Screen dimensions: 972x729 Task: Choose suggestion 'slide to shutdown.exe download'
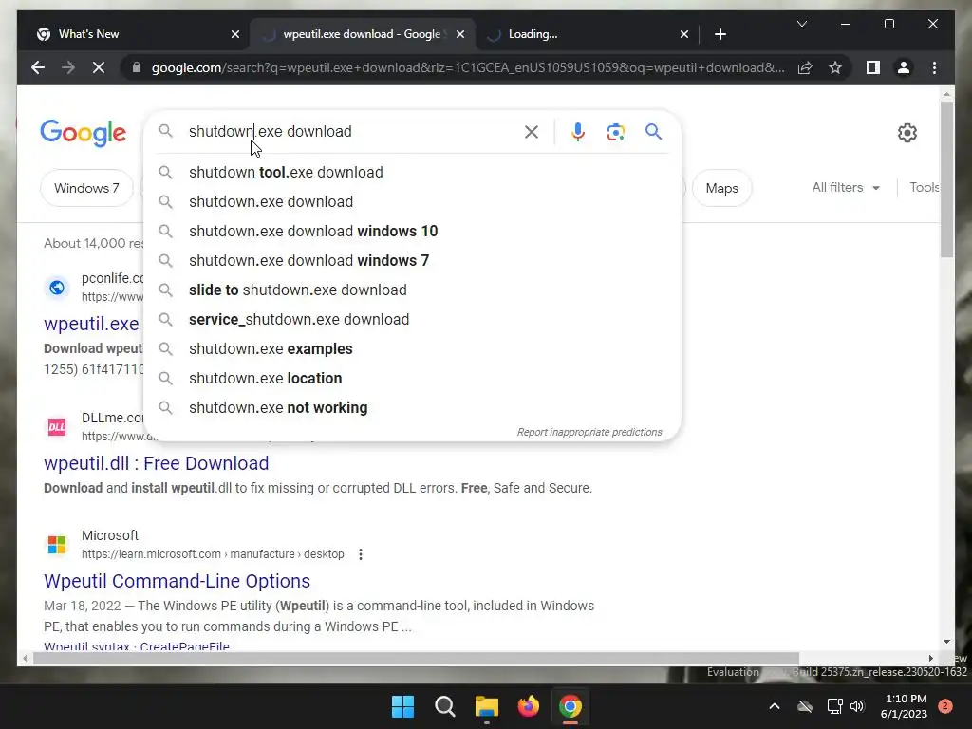click(x=412, y=290)
